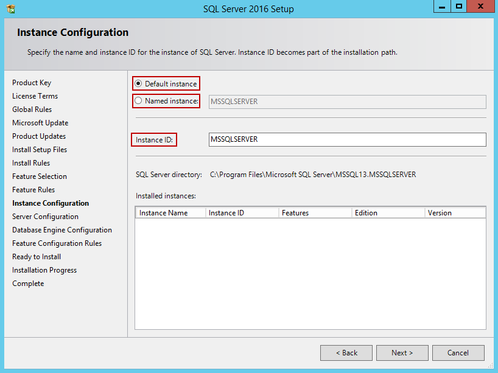Select Install Setup Files step

(x=40, y=150)
